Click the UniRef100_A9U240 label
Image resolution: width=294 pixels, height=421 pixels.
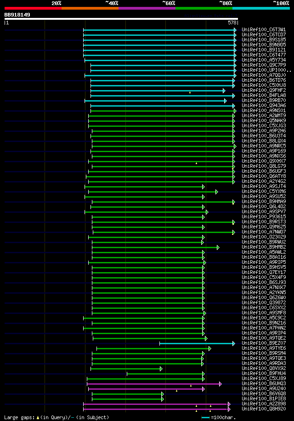coord(264,389)
